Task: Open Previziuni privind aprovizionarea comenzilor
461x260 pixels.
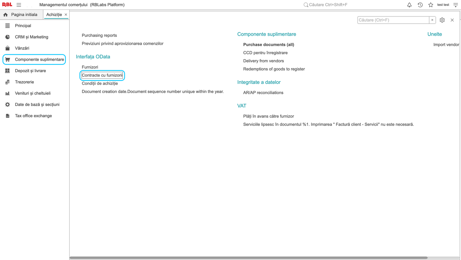Action: pos(122,44)
